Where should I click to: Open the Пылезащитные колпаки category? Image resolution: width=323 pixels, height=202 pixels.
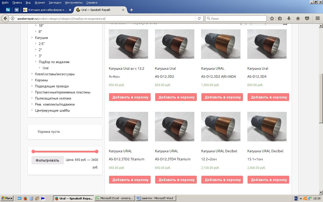(53, 98)
